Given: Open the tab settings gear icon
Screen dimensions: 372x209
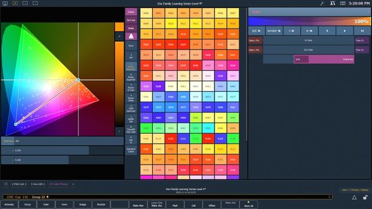Looking at the screenshot, I should (x=6, y=184).
